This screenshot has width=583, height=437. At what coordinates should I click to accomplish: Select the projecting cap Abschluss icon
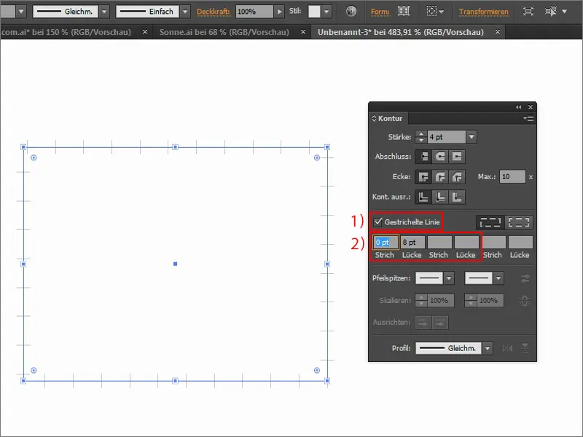click(457, 157)
